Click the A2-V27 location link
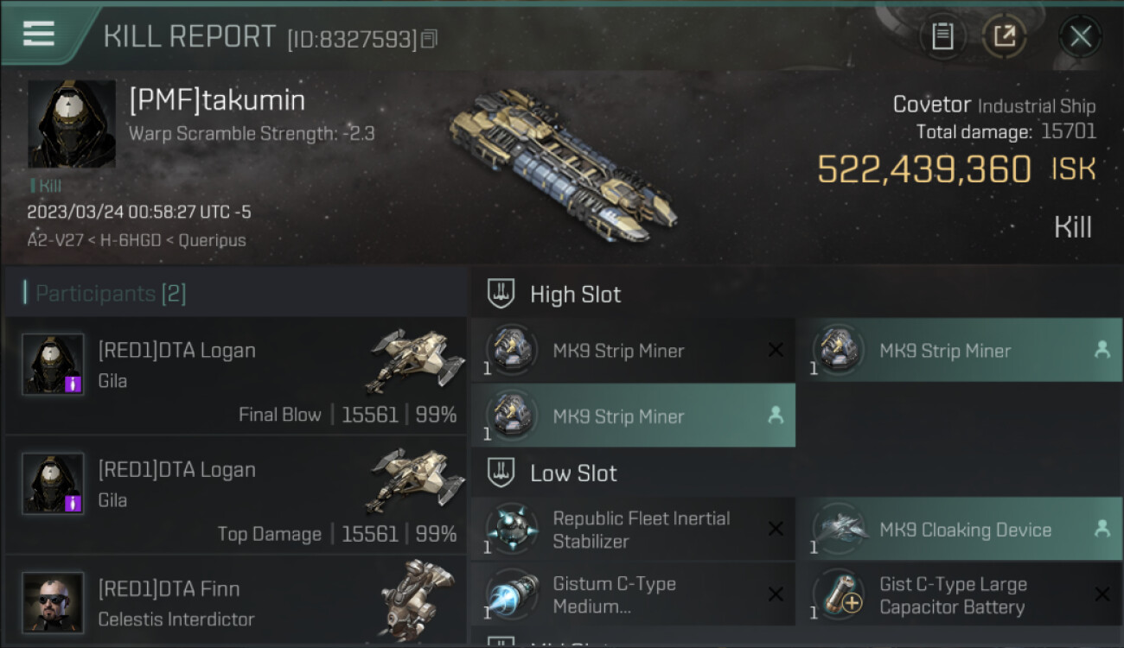Viewport: 1124px width, 648px height. (54, 240)
